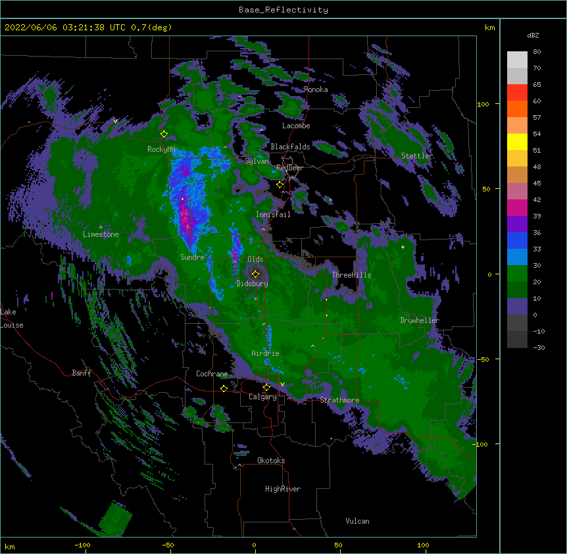The height and width of the screenshot is (554, 567).
Task: Click the Lacombe city label
Action: pyautogui.click(x=296, y=126)
